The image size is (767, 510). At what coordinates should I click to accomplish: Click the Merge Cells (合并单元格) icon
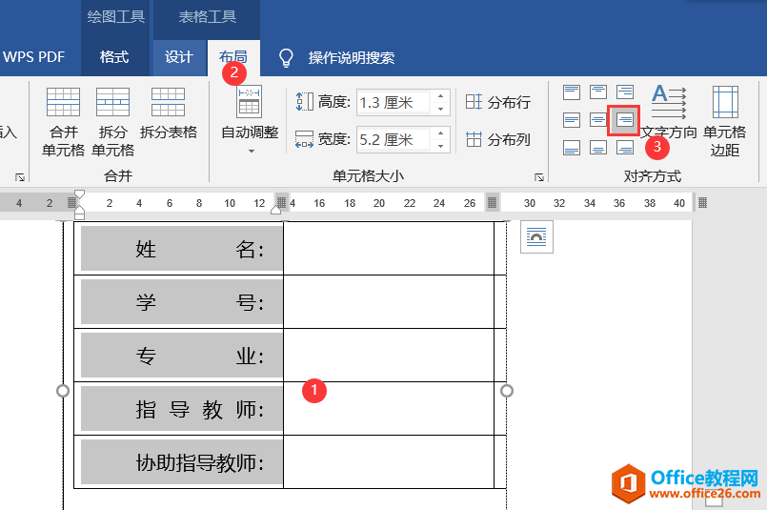pyautogui.click(x=63, y=102)
